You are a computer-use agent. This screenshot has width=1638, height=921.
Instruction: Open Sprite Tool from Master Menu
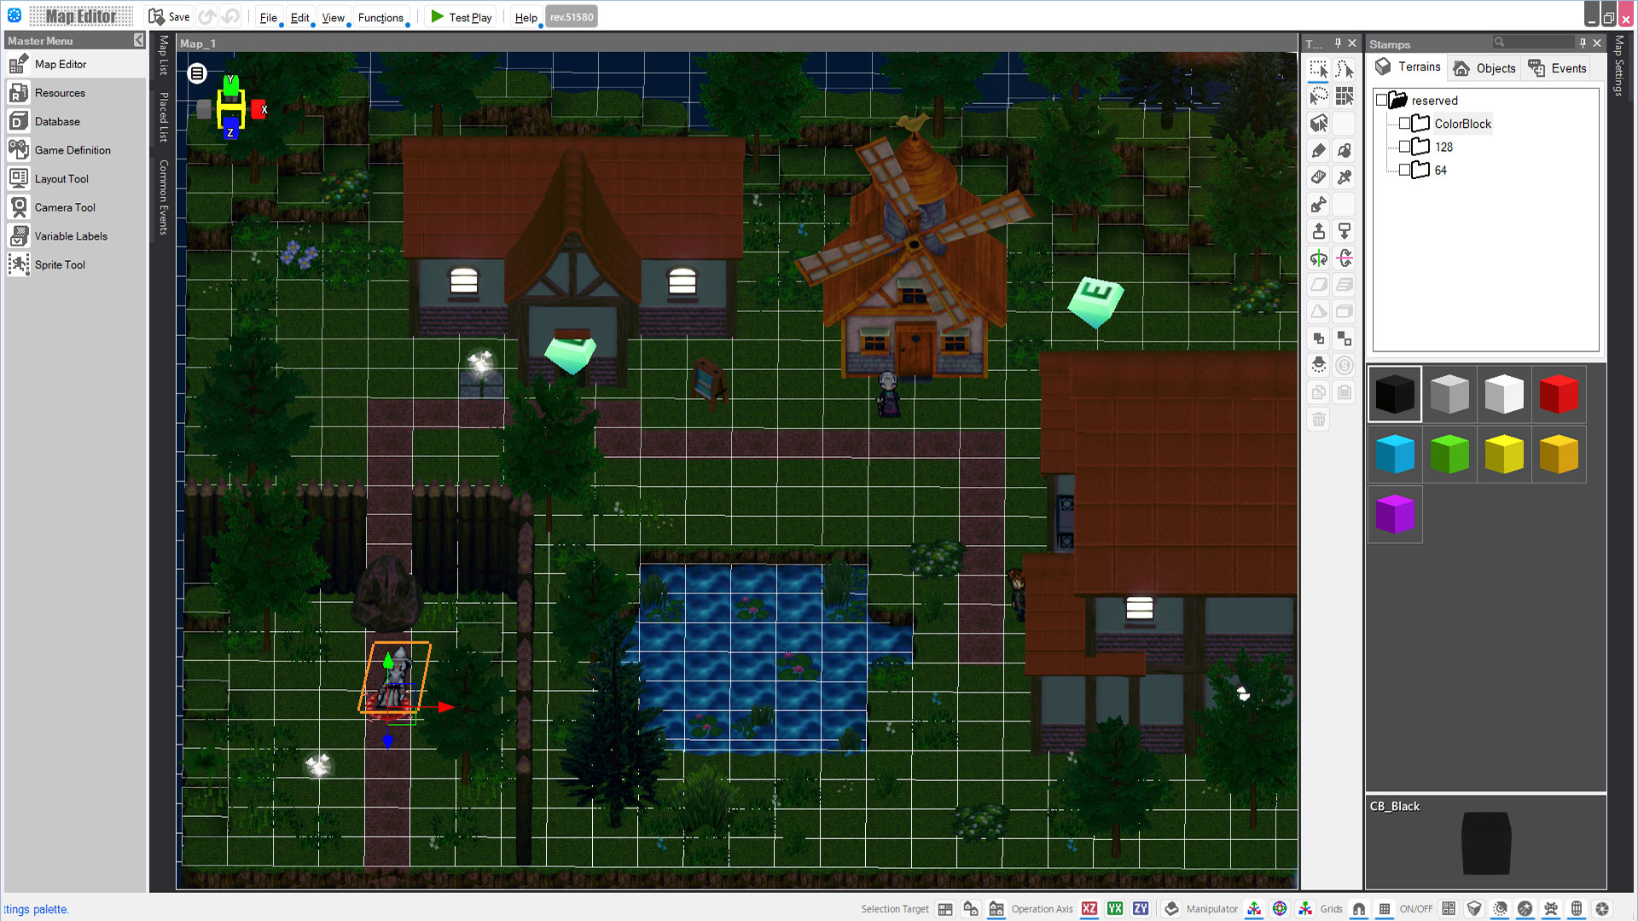click(75, 264)
